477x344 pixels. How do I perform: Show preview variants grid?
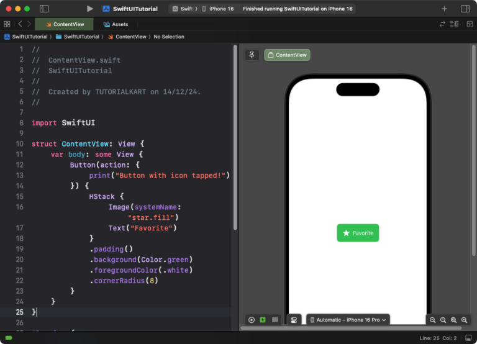coord(275,320)
